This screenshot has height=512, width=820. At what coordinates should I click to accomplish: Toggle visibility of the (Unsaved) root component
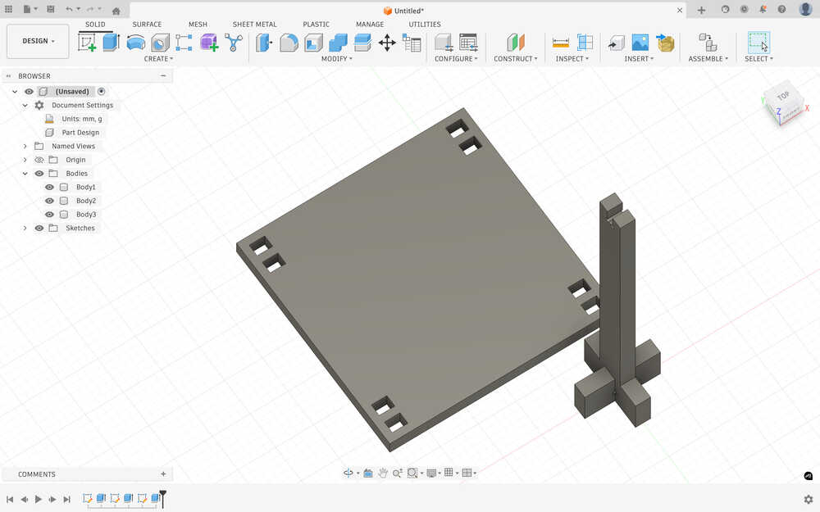coord(29,92)
